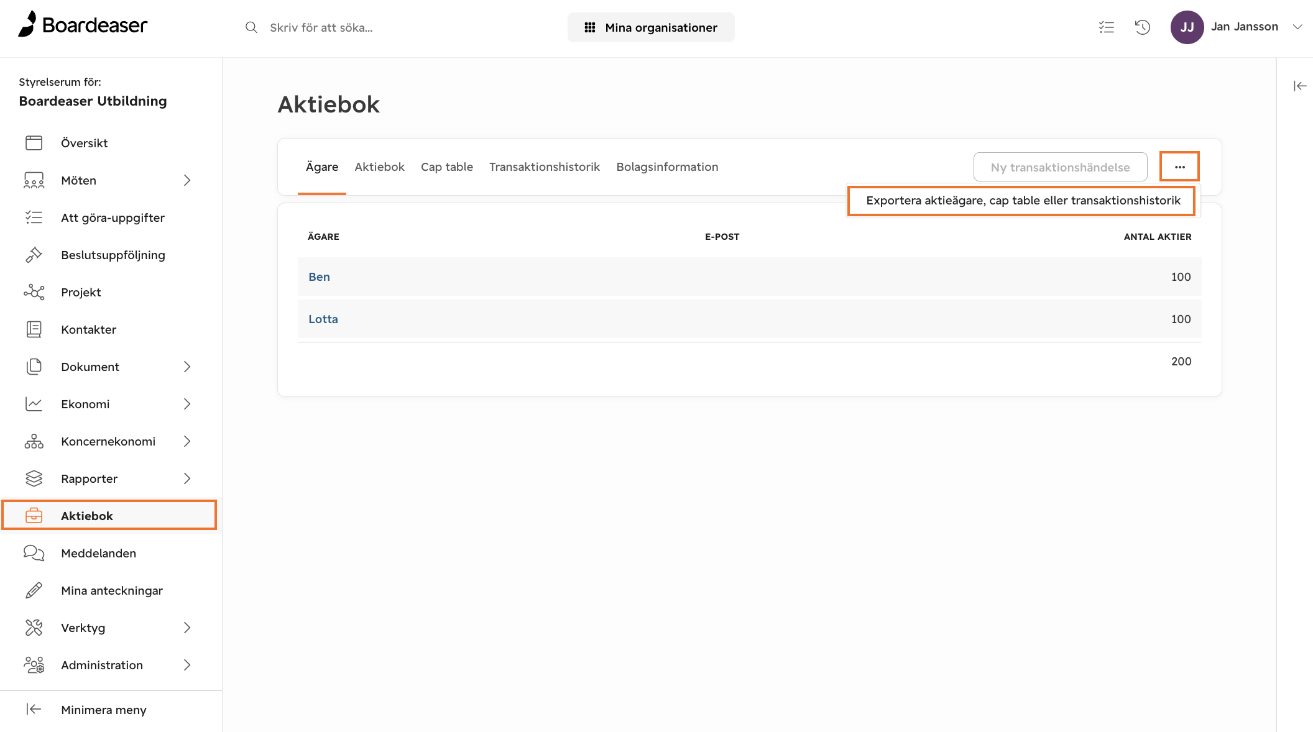Click the Aktiebok briefcase icon
The image size is (1313, 732).
34,516
